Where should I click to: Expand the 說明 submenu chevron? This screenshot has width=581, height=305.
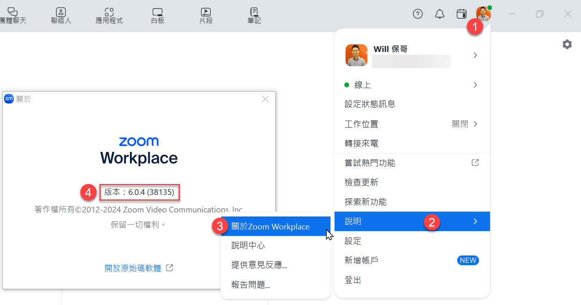tap(475, 221)
